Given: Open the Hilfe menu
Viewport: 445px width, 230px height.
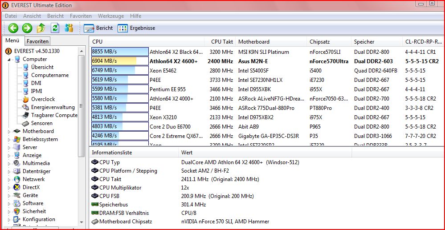Looking at the screenshot, I should pos(136,16).
